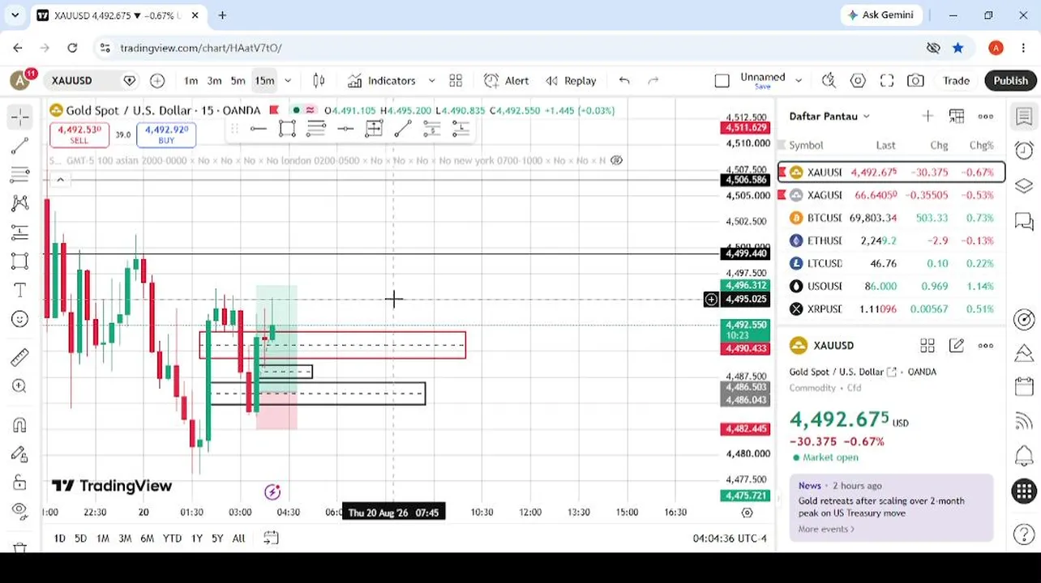This screenshot has width=1041, height=583.
Task: Click the SELL 4,492.53 button
Action: point(79,134)
